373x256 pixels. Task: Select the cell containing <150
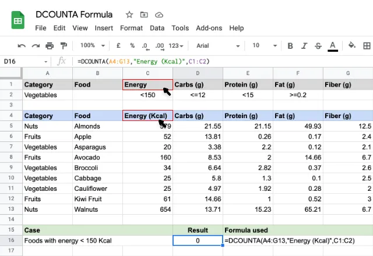pyautogui.click(x=147, y=95)
